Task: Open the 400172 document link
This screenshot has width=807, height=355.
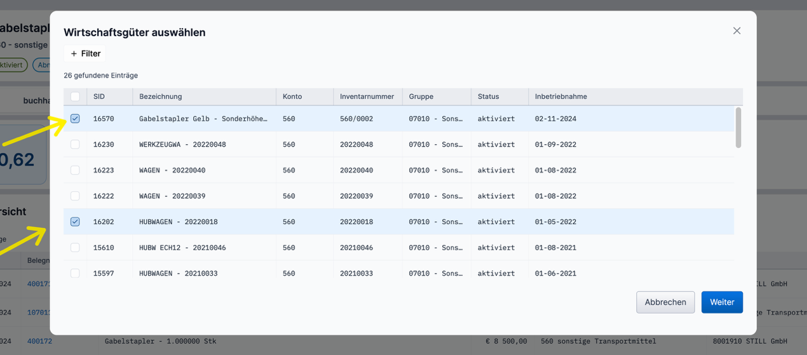Action: point(39,341)
